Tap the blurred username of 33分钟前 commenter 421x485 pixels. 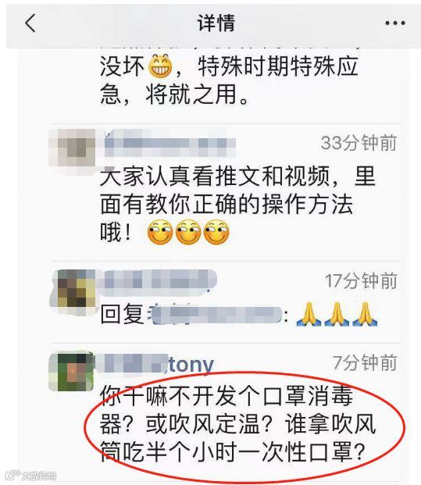[x=169, y=144]
